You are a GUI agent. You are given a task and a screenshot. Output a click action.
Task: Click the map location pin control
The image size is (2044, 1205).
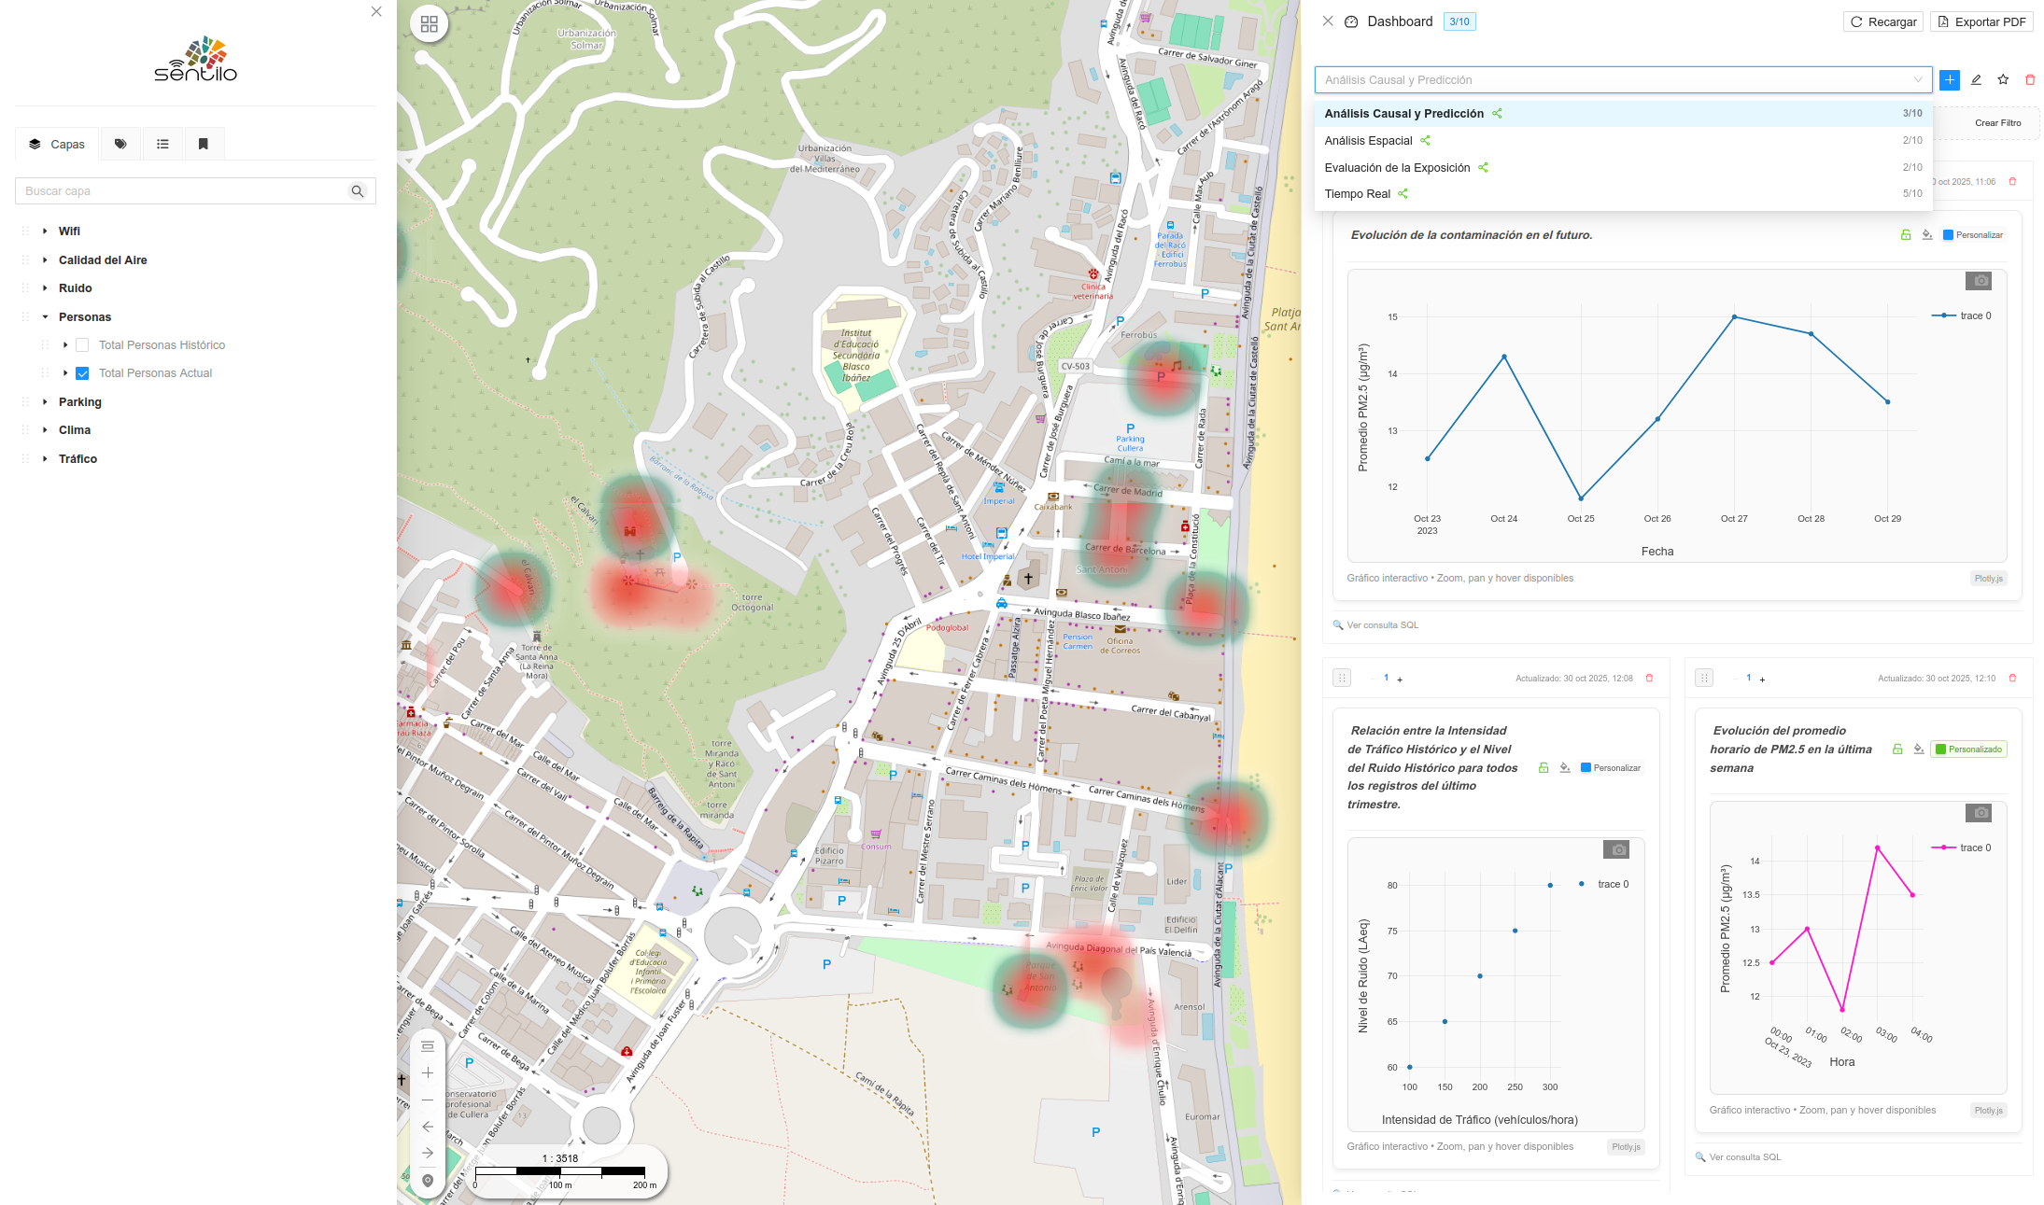428,1181
